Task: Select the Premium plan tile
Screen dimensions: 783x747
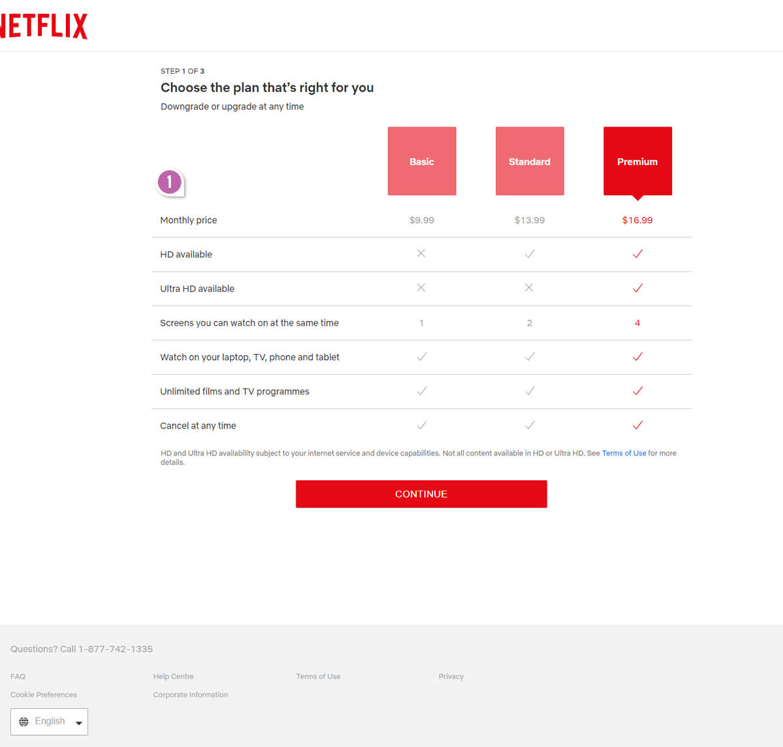Action: click(637, 161)
